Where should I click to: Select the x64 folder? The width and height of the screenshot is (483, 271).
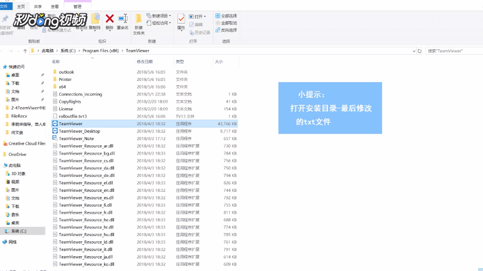point(62,87)
